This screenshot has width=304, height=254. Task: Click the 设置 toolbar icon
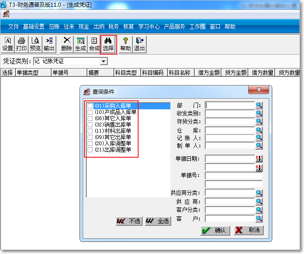pos(8,44)
